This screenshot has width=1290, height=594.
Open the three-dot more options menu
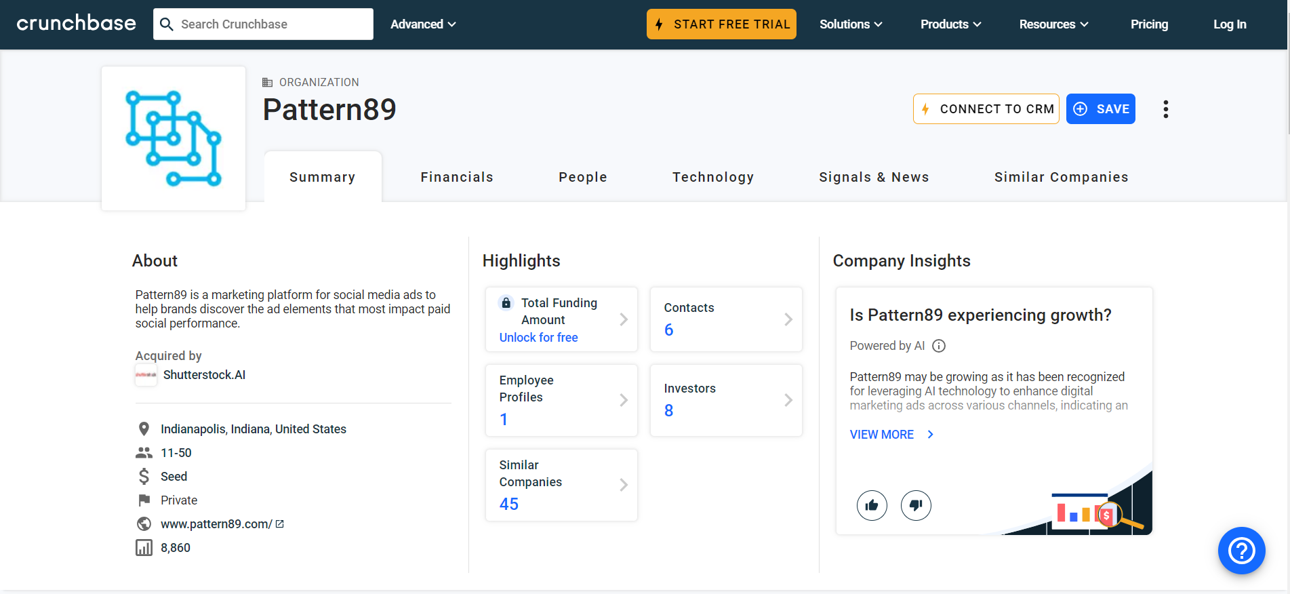tap(1165, 109)
